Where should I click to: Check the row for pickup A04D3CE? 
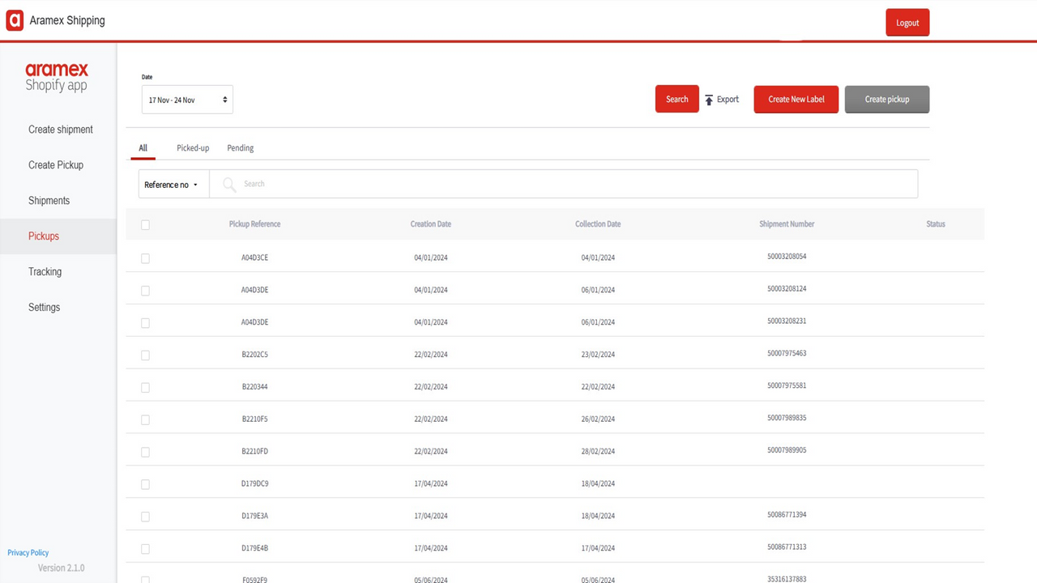[x=146, y=258]
